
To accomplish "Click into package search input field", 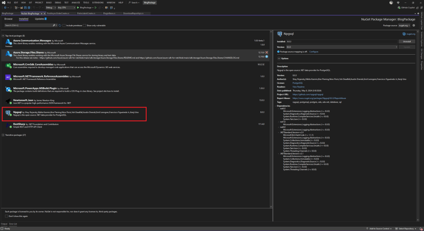I will 29,25.
